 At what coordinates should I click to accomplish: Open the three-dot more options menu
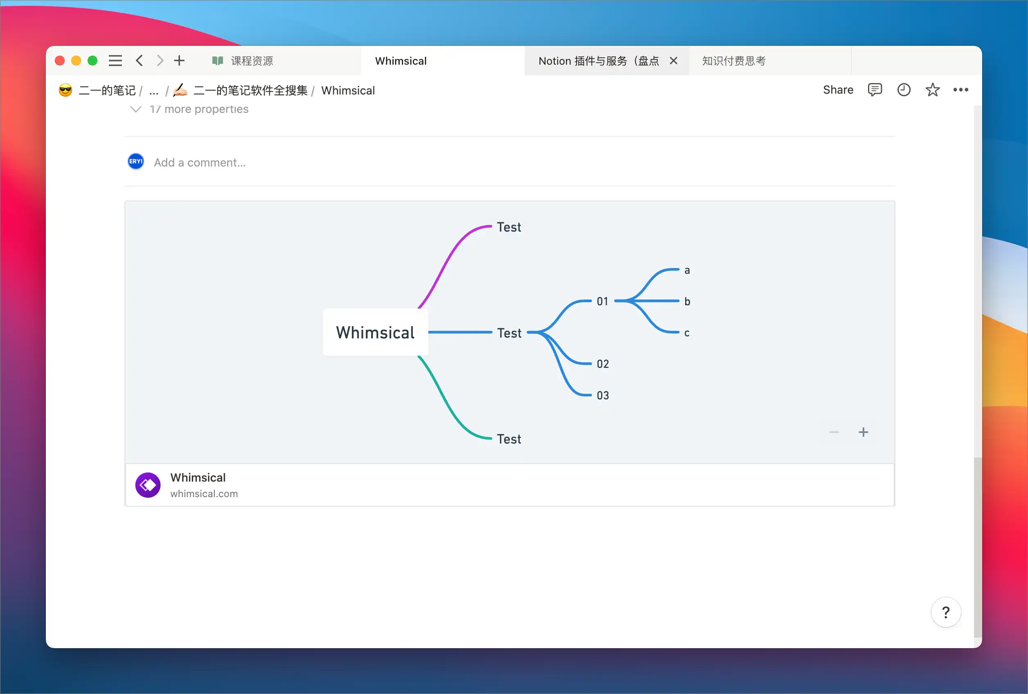960,90
